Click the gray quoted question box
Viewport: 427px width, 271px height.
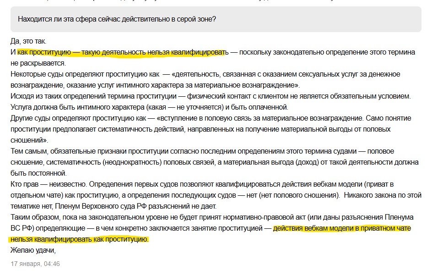tap(216, 19)
